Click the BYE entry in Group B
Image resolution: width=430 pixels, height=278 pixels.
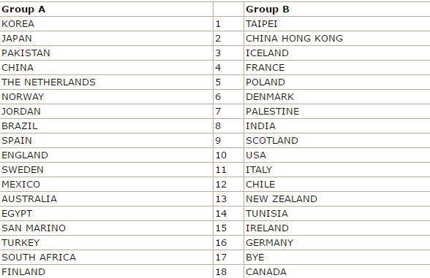pyautogui.click(x=337, y=257)
